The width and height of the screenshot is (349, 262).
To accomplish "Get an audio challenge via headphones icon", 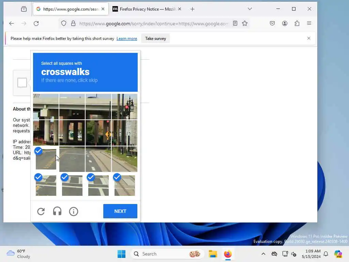I will click(x=57, y=211).
